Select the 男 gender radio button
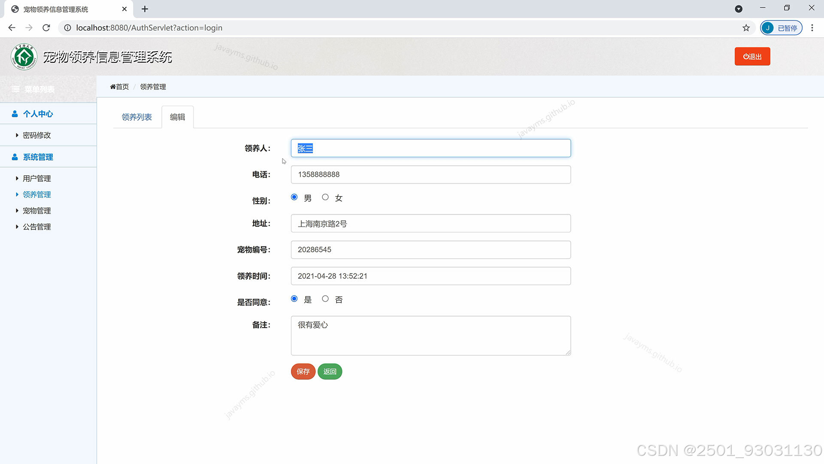 click(x=294, y=197)
